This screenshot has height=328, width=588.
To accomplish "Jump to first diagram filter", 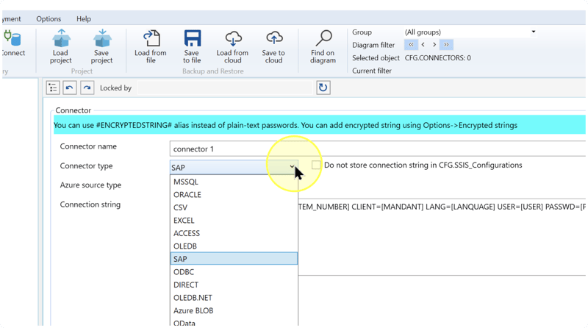I will click(x=411, y=45).
